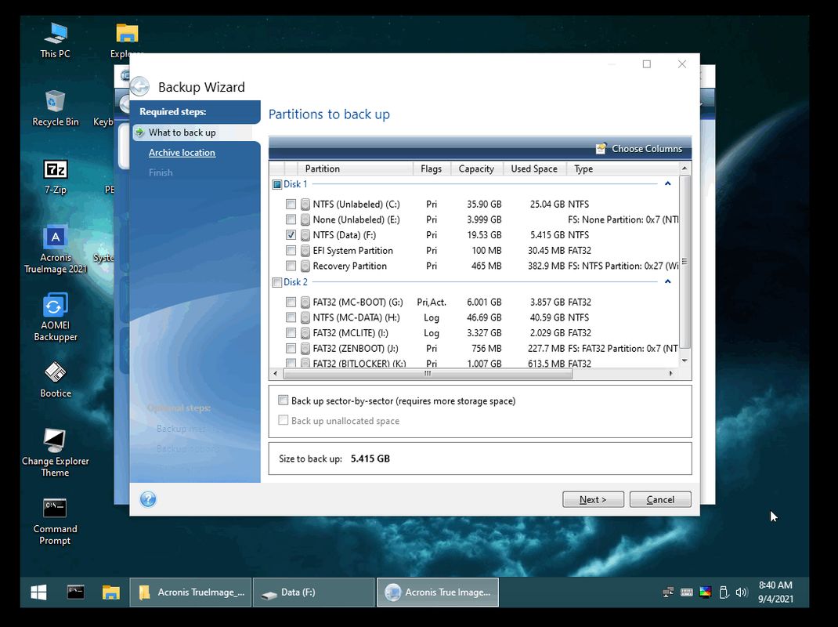Click the Cancel button
This screenshot has height=627, width=838.
660,499
